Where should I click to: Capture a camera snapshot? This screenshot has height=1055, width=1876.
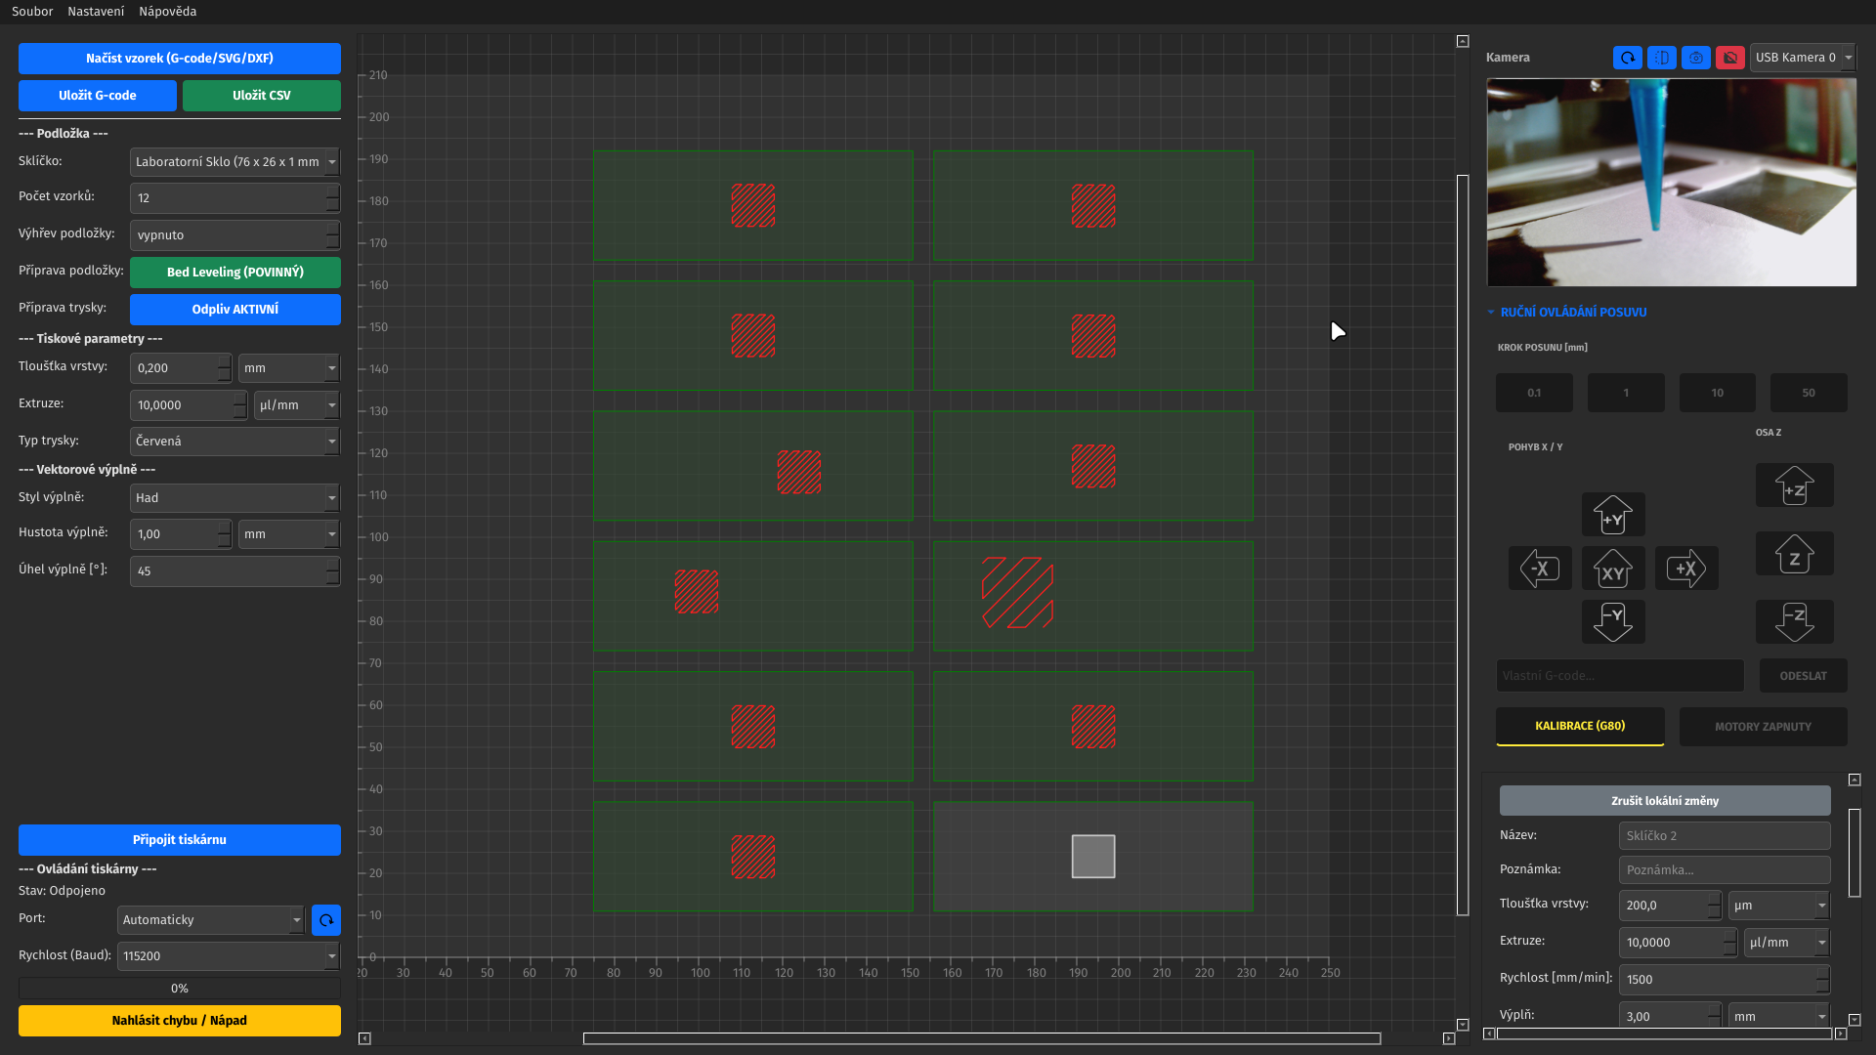[x=1695, y=58]
